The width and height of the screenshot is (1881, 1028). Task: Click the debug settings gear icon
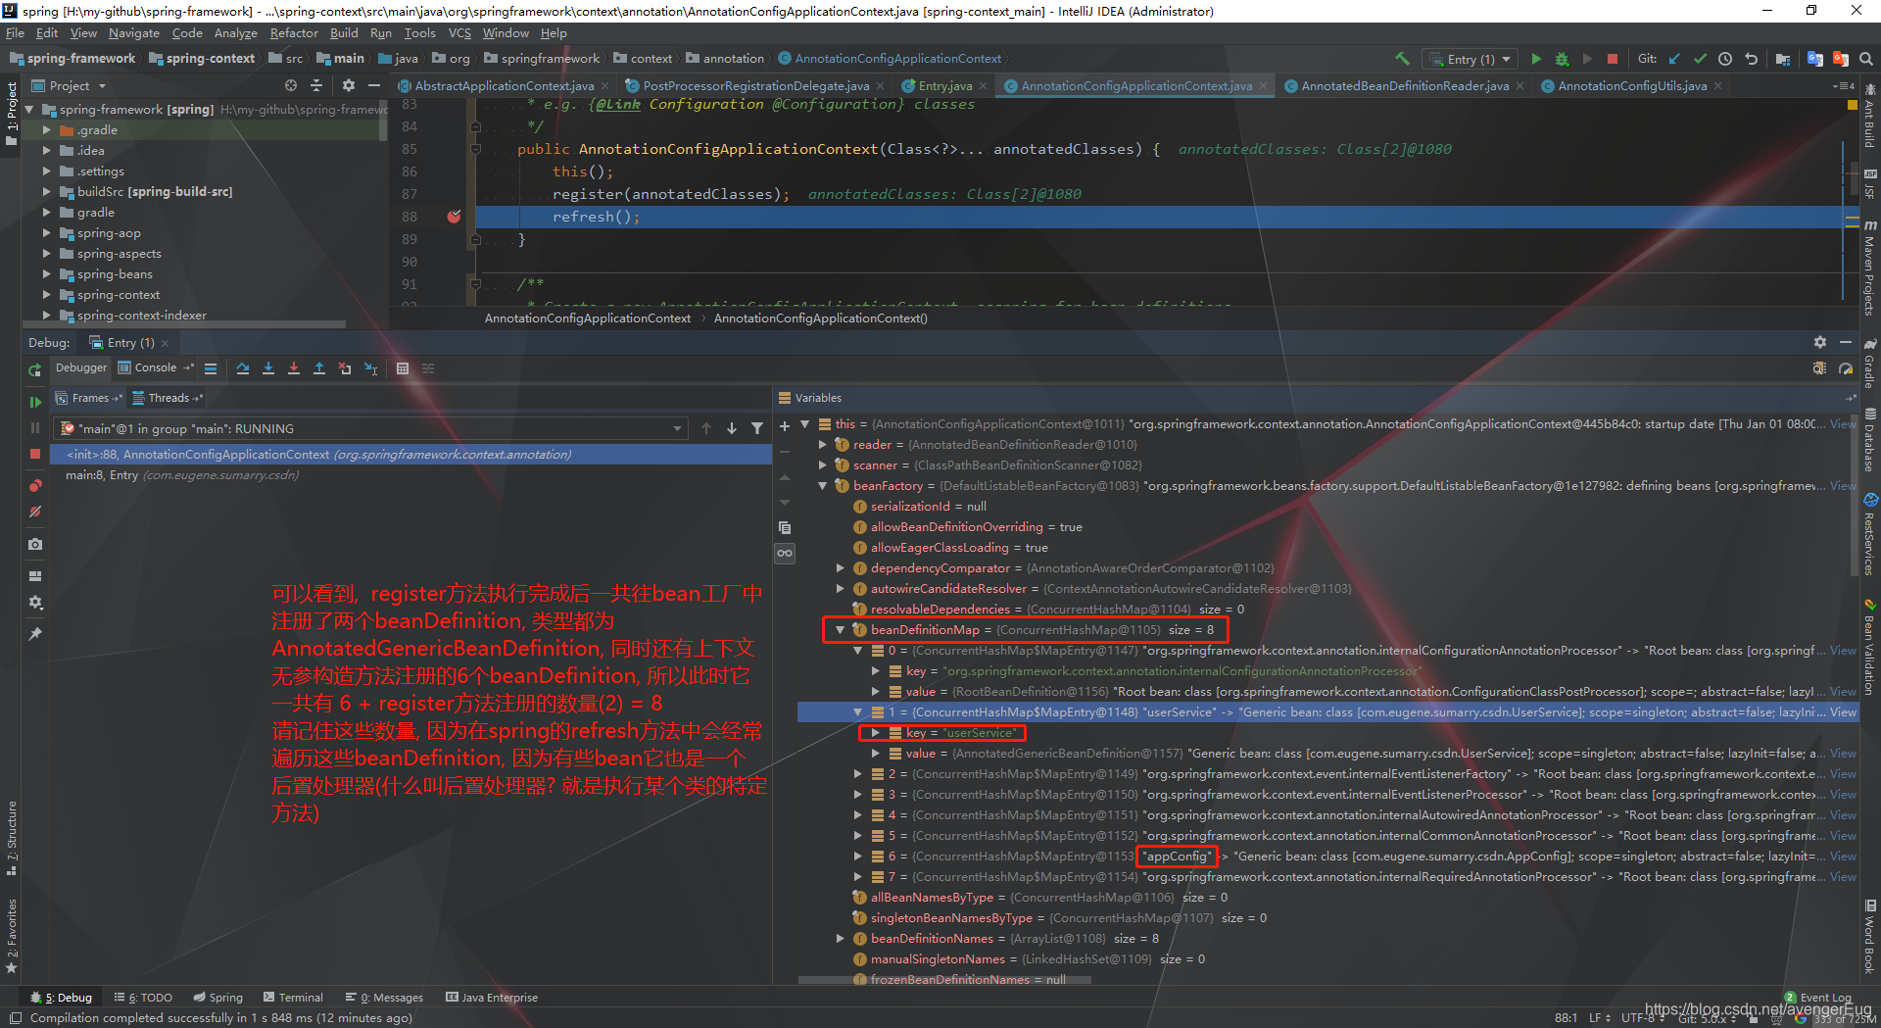click(35, 602)
